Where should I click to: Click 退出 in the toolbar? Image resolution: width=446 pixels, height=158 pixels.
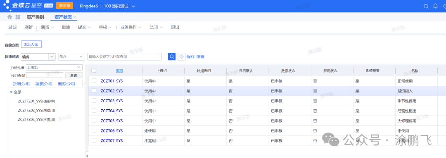click(x=175, y=27)
